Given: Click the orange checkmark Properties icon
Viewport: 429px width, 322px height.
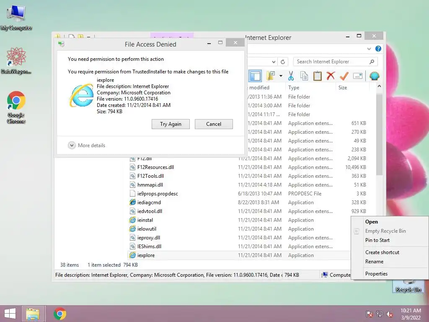Looking at the screenshot, I should pos(344,76).
